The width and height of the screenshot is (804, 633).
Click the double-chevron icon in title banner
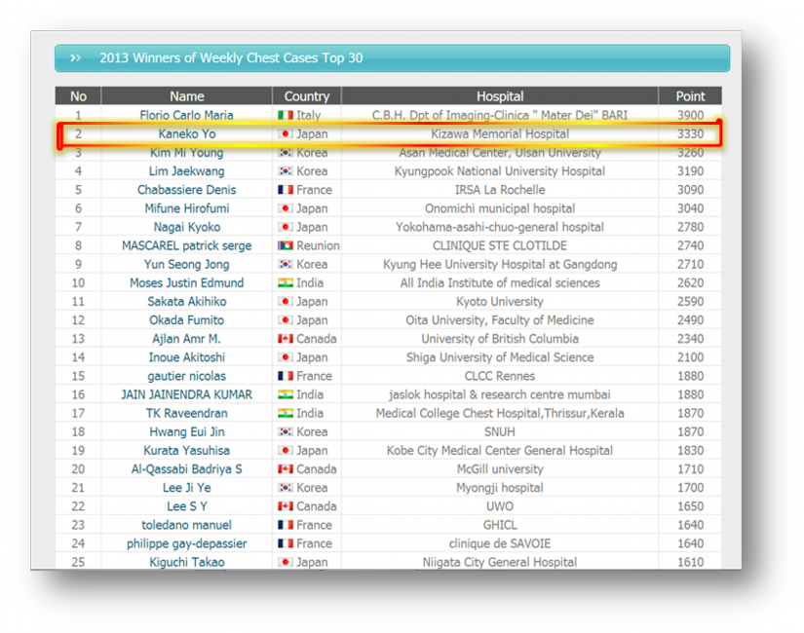tap(75, 57)
